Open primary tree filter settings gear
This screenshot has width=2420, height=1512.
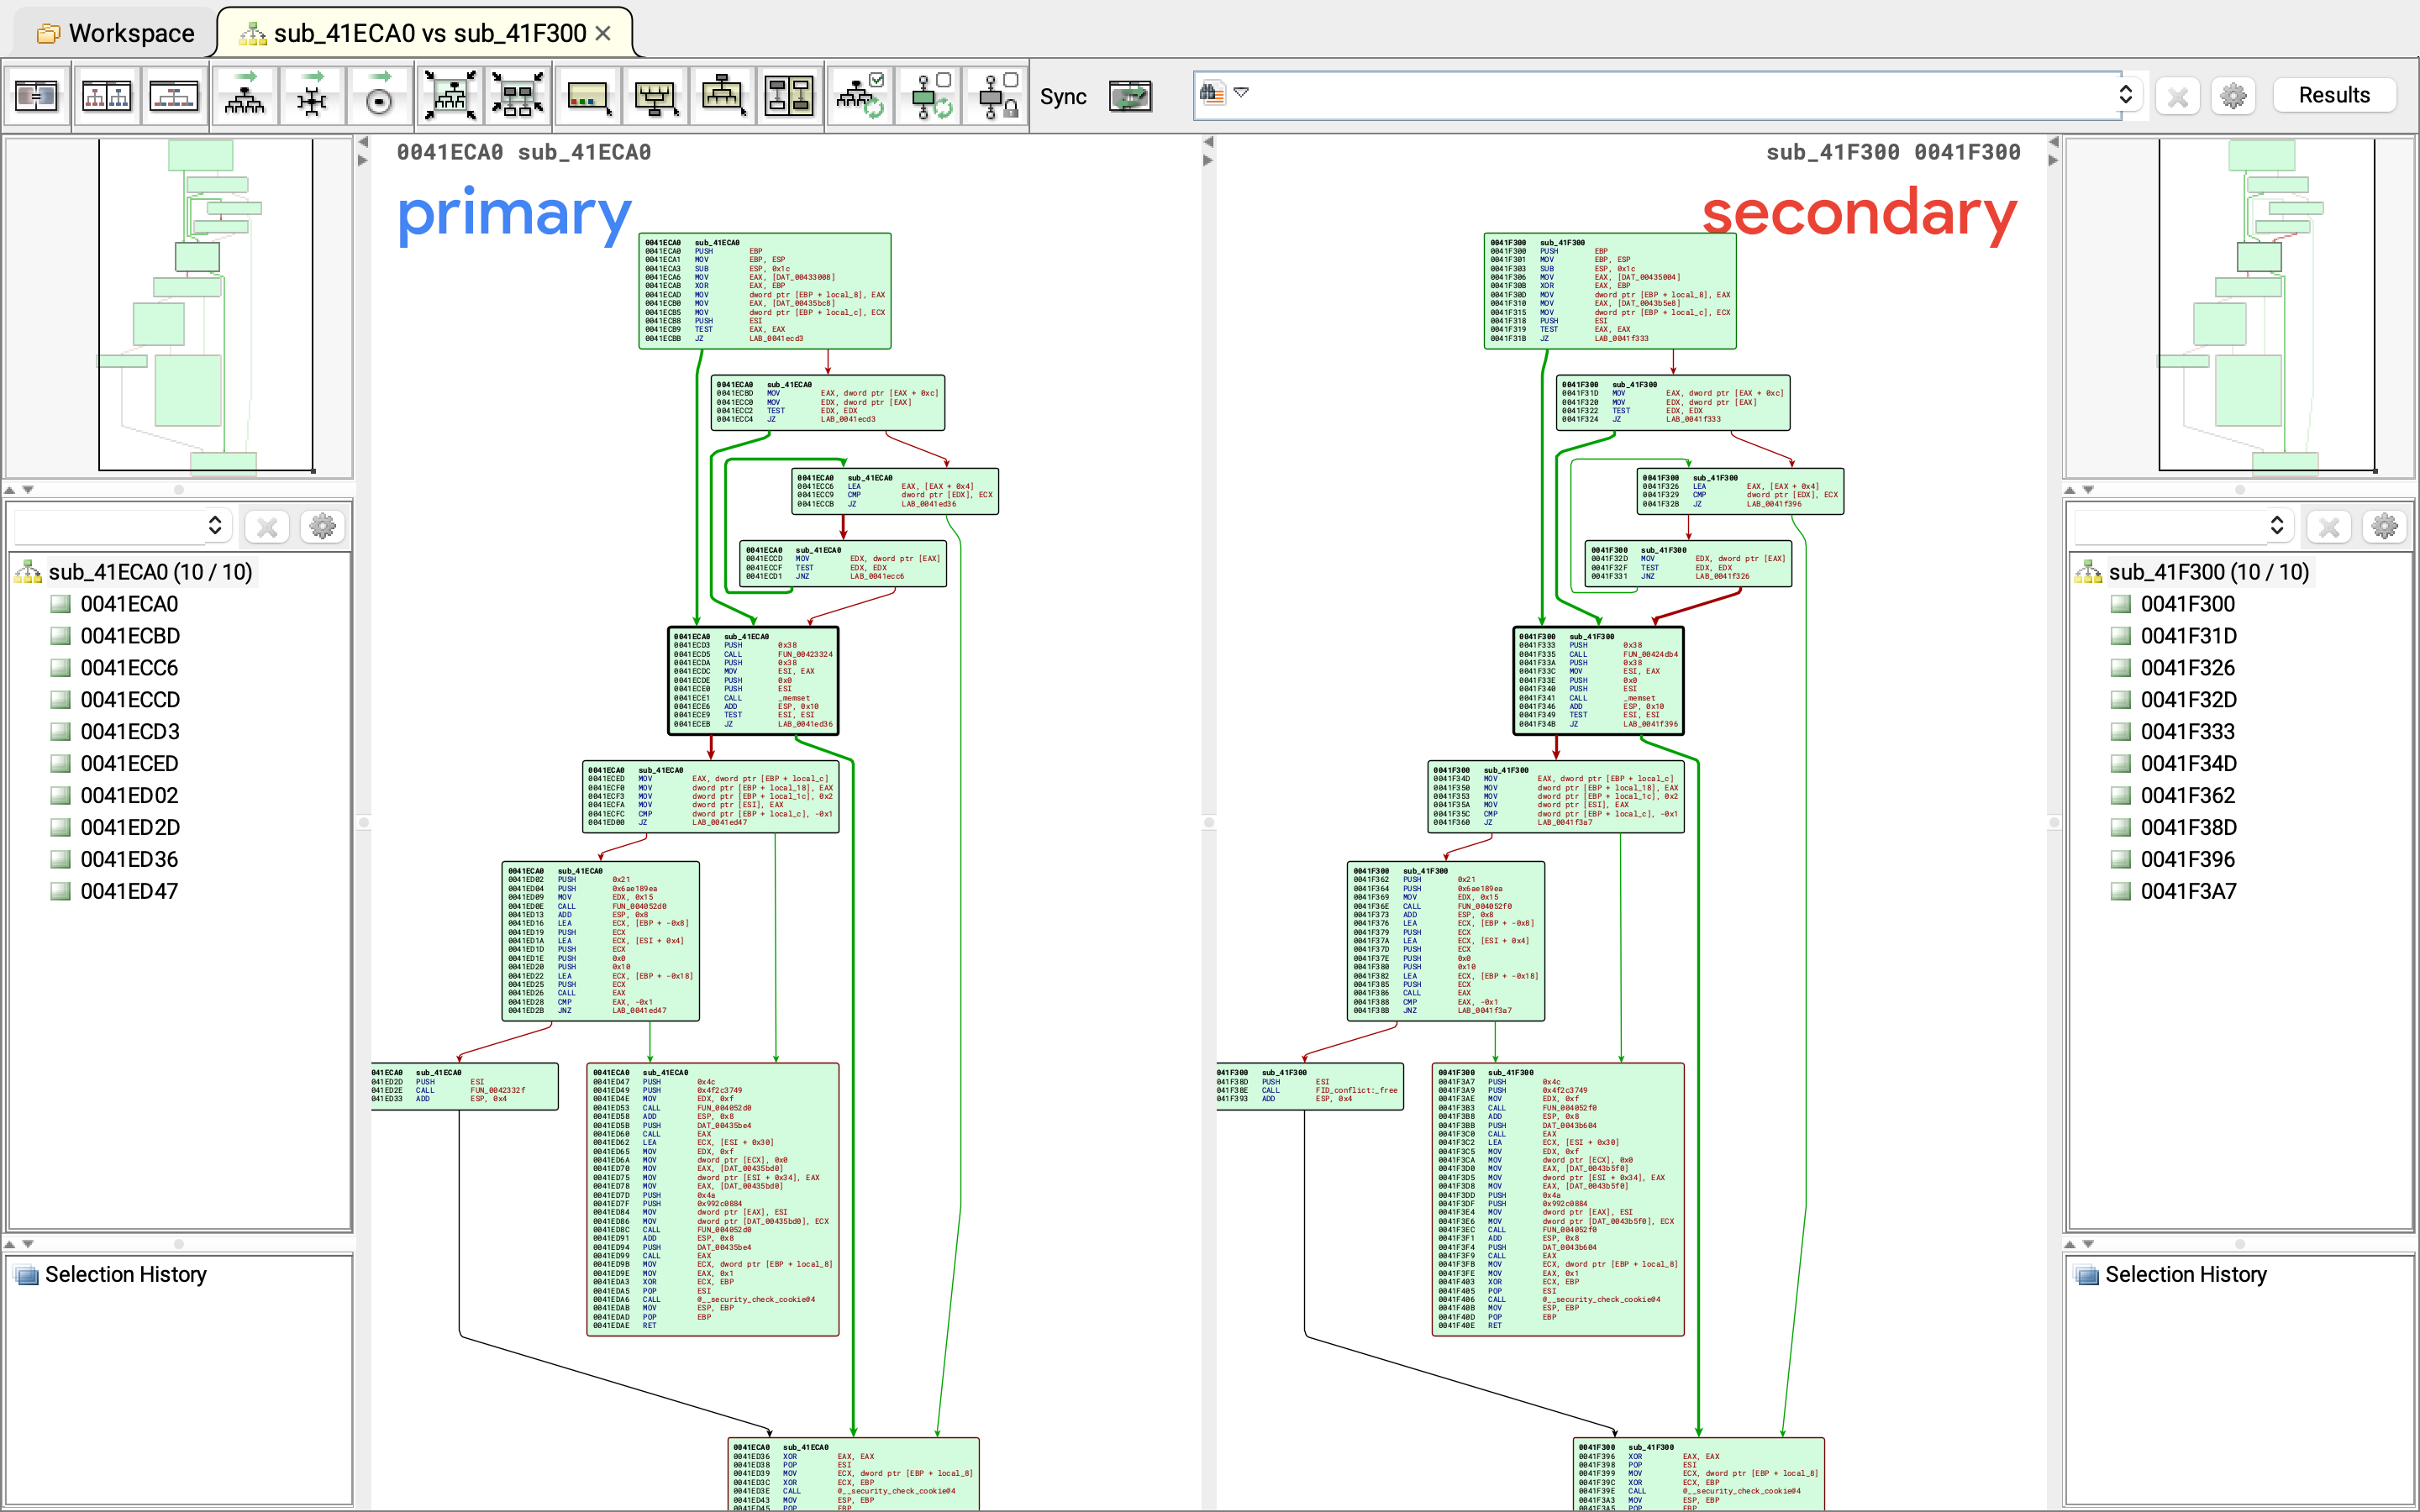(322, 526)
